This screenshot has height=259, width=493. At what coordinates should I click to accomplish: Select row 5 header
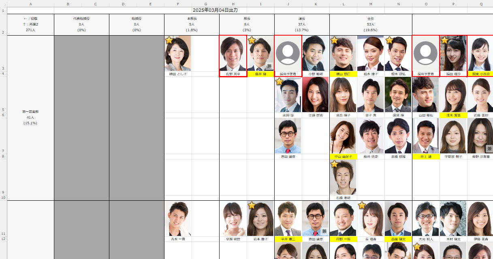pyautogui.click(x=4, y=95)
